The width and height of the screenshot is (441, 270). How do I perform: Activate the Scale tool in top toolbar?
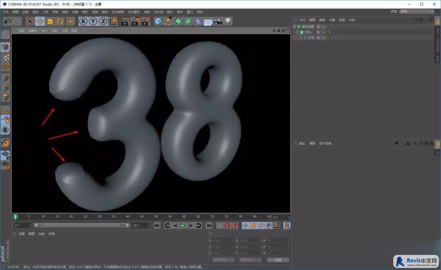tap(50, 21)
